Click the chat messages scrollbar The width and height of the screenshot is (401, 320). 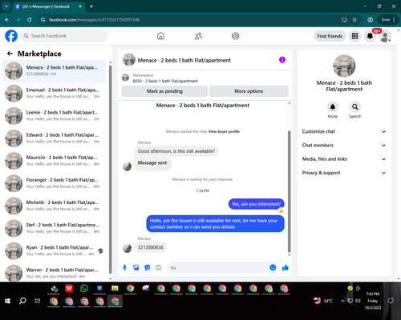point(289,191)
